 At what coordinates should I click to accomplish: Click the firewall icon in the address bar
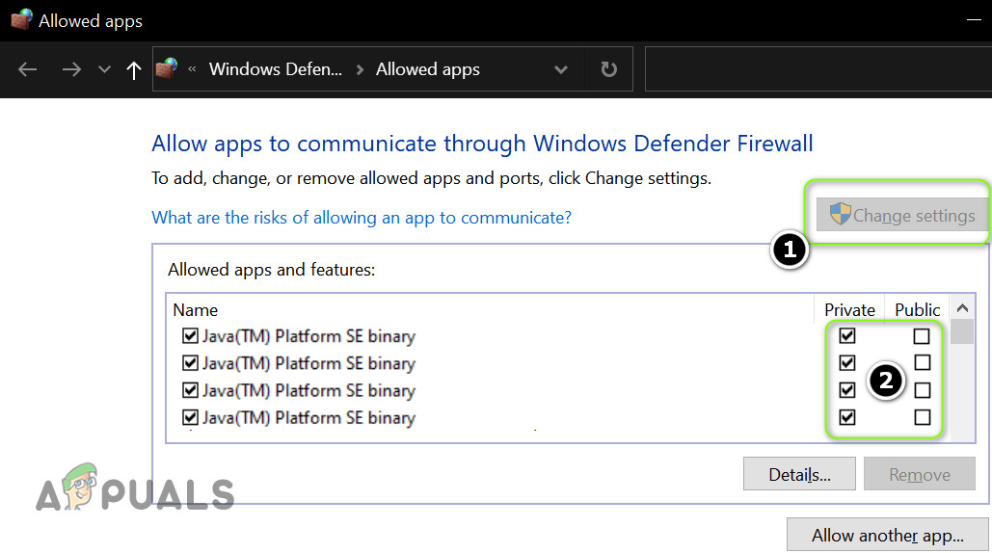pyautogui.click(x=168, y=69)
